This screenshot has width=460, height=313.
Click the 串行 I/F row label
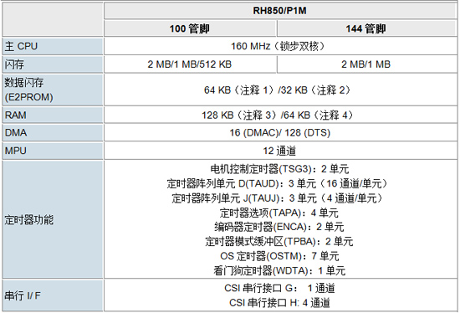click(x=53, y=295)
